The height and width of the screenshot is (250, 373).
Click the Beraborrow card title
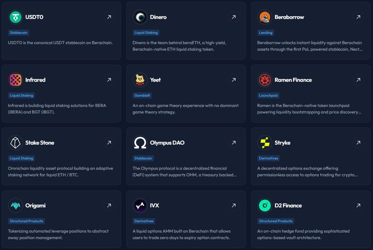tap(289, 17)
